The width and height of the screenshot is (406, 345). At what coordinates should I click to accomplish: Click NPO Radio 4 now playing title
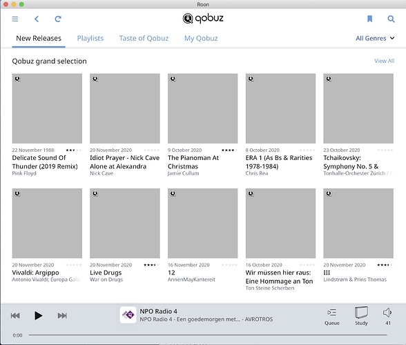click(159, 311)
